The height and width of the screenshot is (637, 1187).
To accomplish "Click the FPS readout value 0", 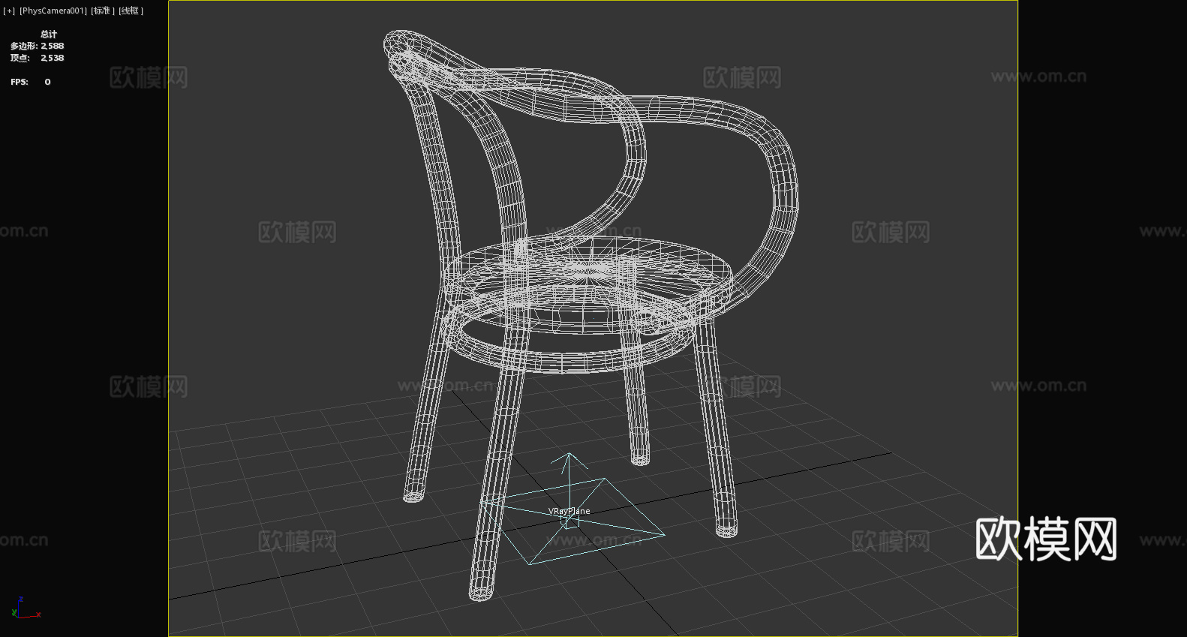I will (47, 82).
